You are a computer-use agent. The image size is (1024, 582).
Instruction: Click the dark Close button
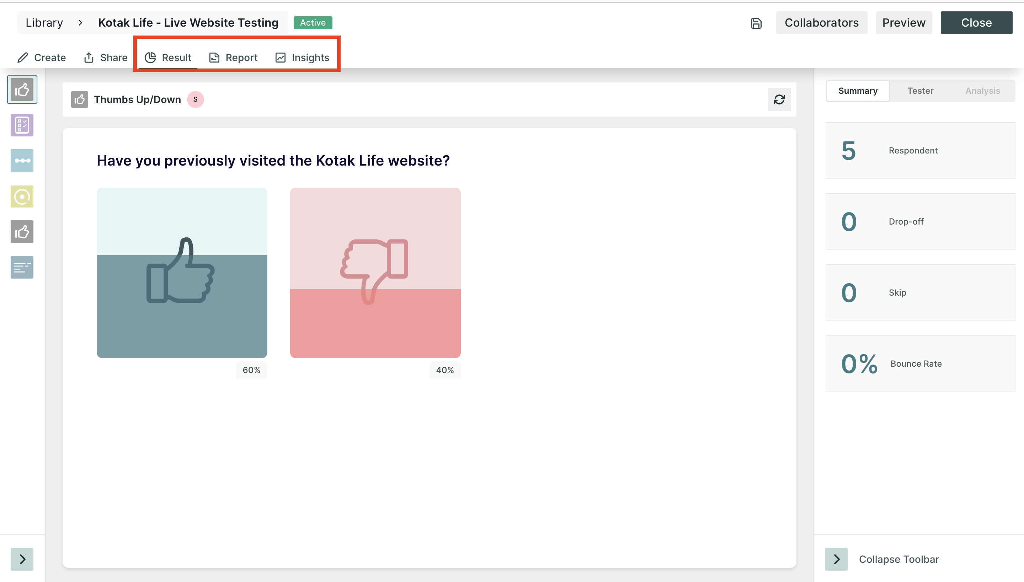(976, 23)
